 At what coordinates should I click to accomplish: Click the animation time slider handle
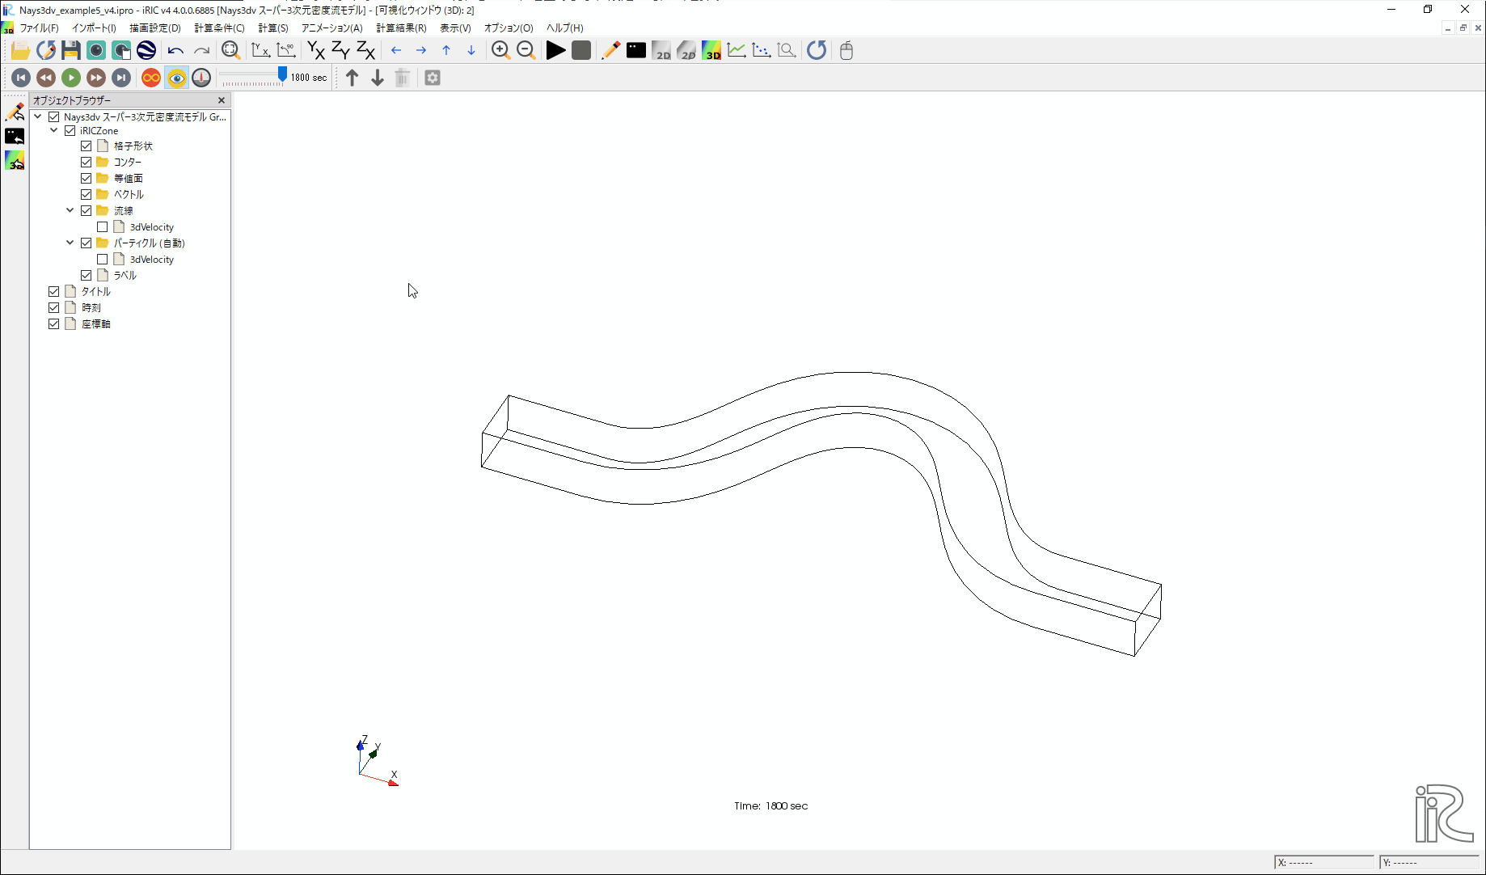[282, 75]
